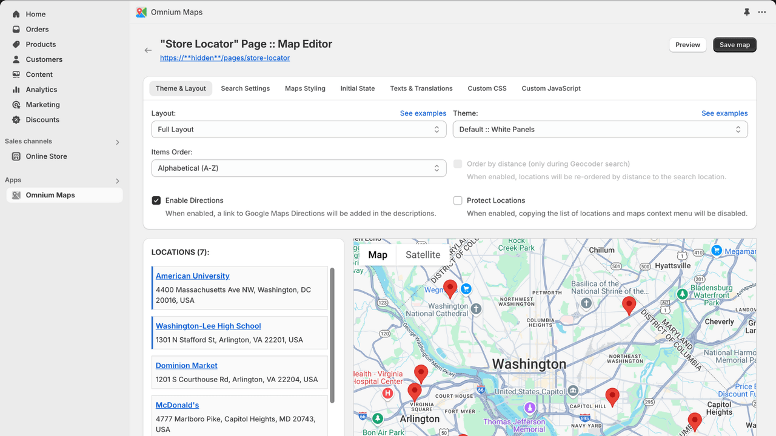Open the Customers person icon
Viewport: 776px width, 436px height.
[16, 59]
